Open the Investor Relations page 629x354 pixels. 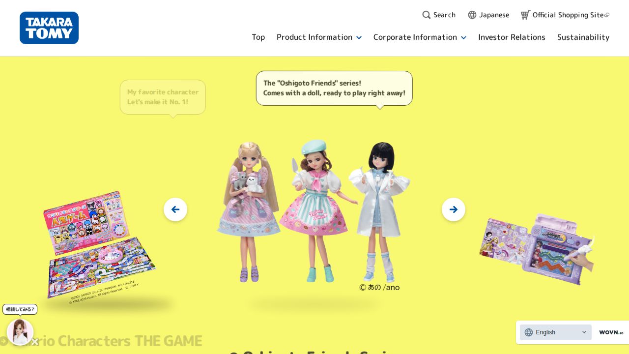click(x=512, y=37)
